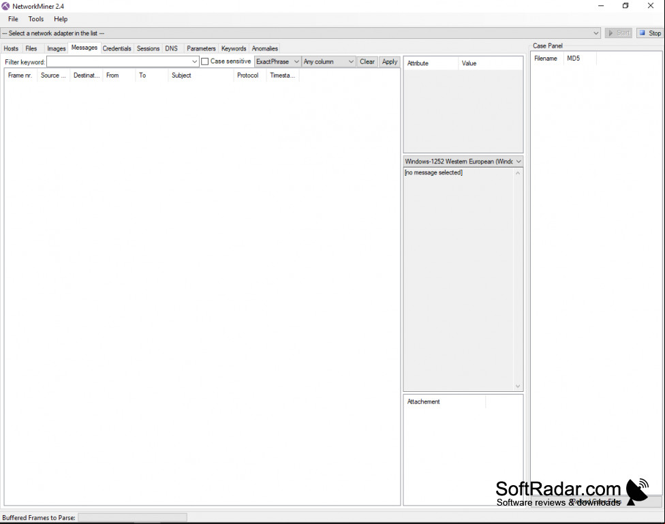Open the File menu
Viewport: 665px width, 524px height.
[13, 19]
